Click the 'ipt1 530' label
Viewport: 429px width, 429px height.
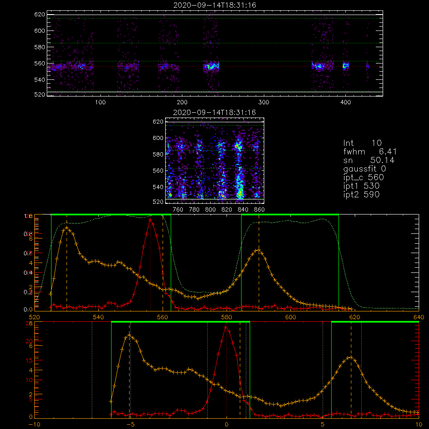point(361,186)
